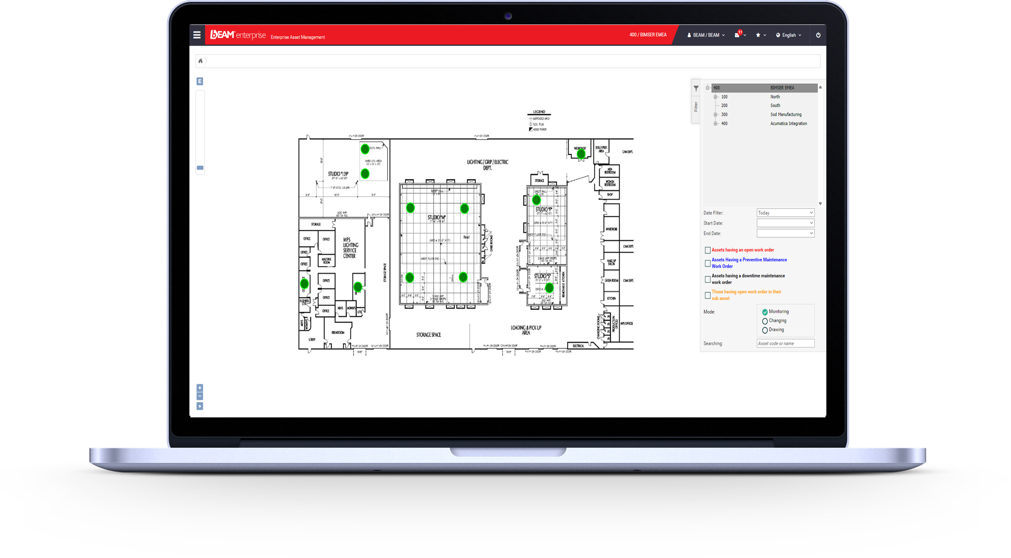Expand the 300 Sod Manufacturing node
The width and height of the screenshot is (1011, 558).
[x=715, y=114]
